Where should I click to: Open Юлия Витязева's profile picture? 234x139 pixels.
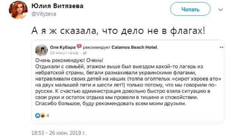point(18,10)
